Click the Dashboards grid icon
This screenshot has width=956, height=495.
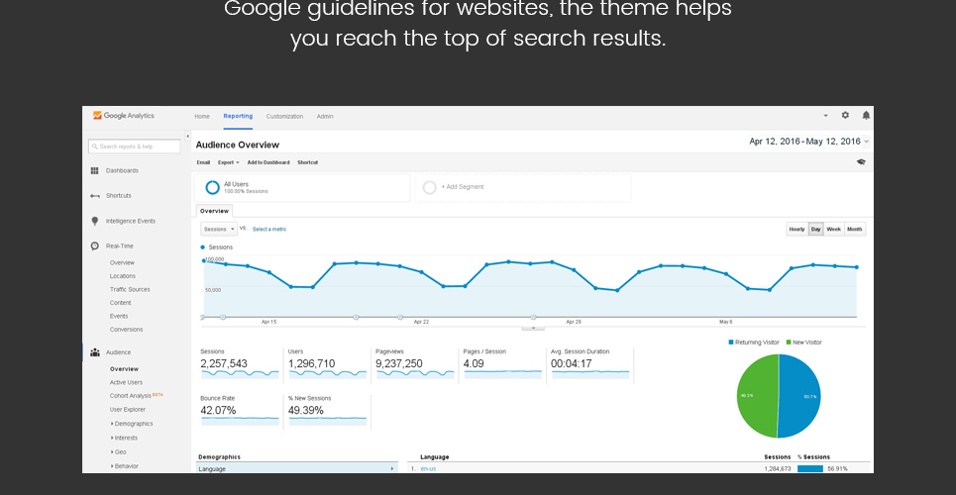[x=94, y=170]
